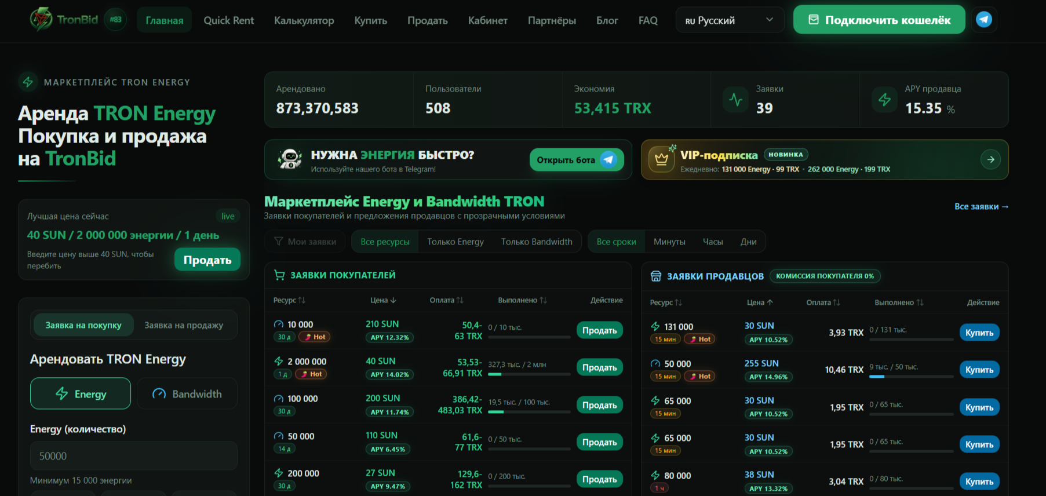1046x496 pixels.
Task: Click Hot badge in buyer 10 000 row
Action: 315,337
